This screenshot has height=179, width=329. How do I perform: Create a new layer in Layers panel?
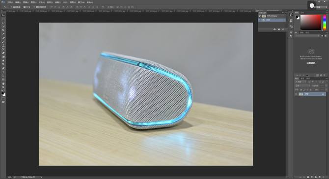(320, 178)
